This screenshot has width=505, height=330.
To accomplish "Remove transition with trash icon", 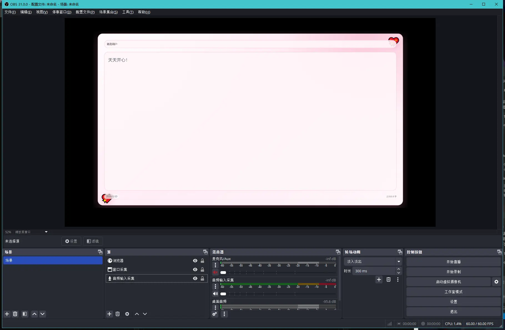I will coord(388,279).
